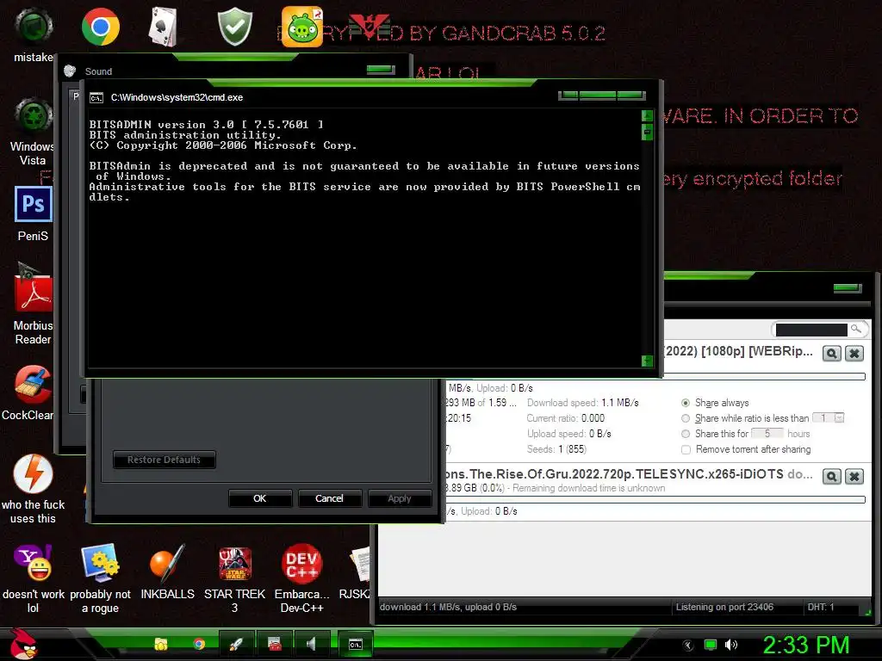This screenshot has width=882, height=661.
Task: Select the Rise.Of.Gru TELESYNC torrent title
Action: point(629,474)
